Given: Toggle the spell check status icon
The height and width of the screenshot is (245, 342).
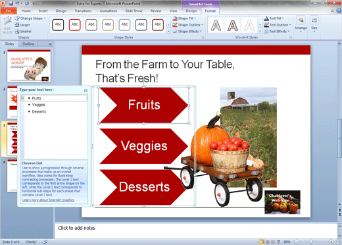Looking at the screenshot, I should coord(45,242).
